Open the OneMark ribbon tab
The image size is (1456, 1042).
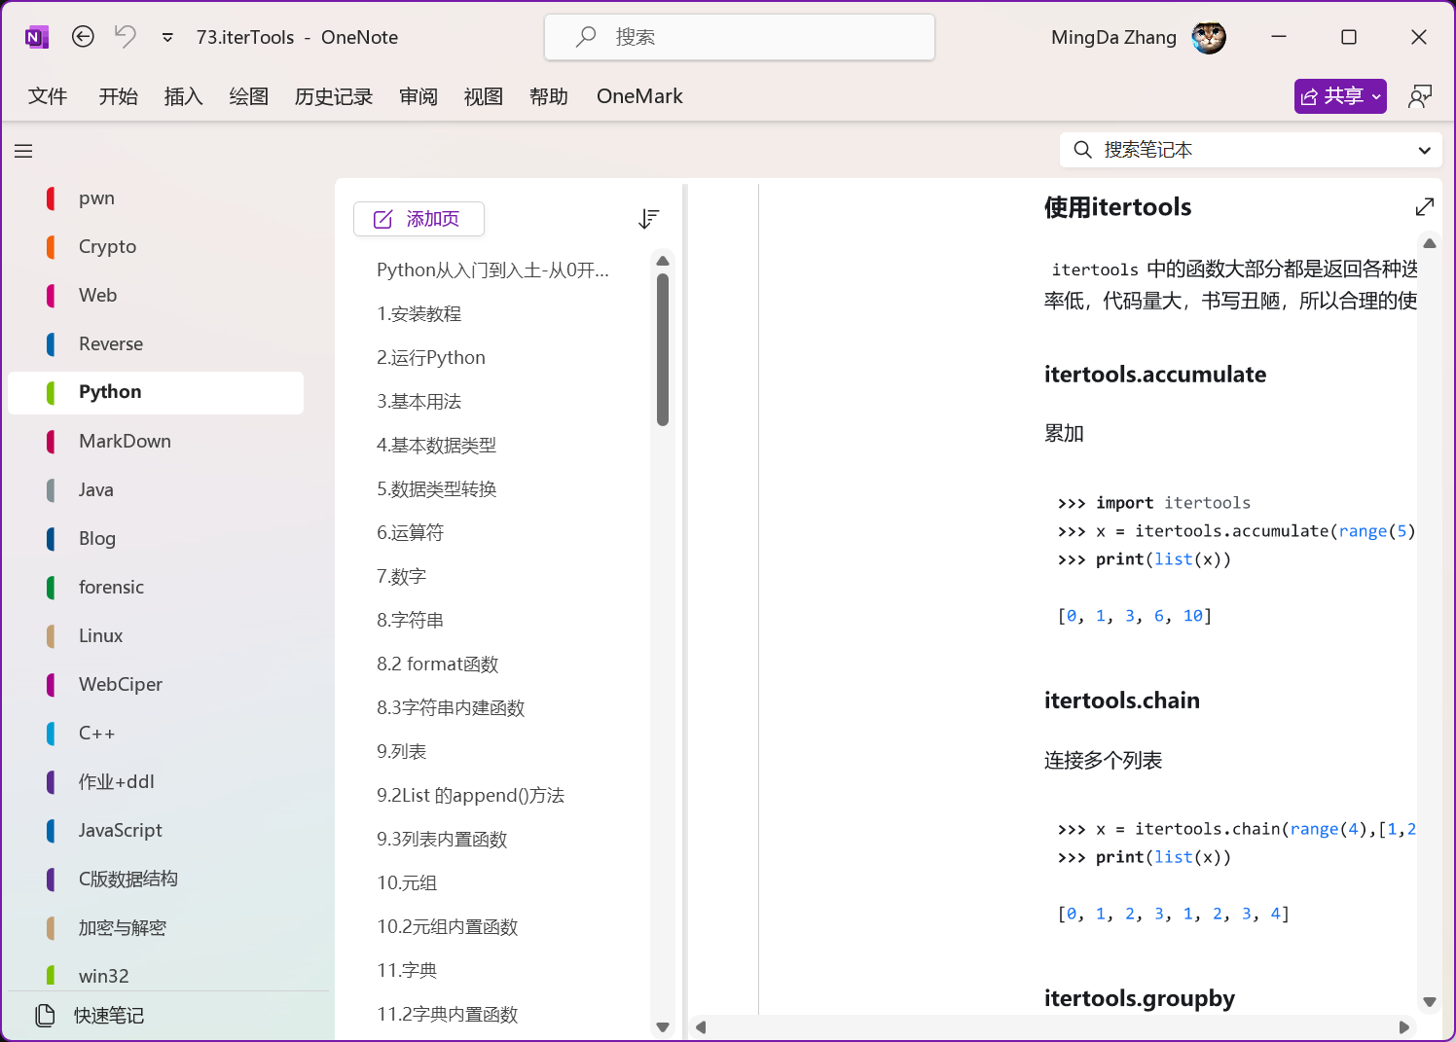639,96
